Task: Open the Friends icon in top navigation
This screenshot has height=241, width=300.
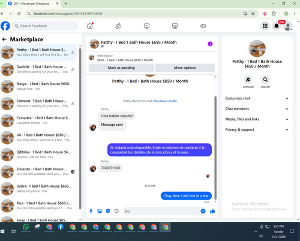Action: click(118, 26)
